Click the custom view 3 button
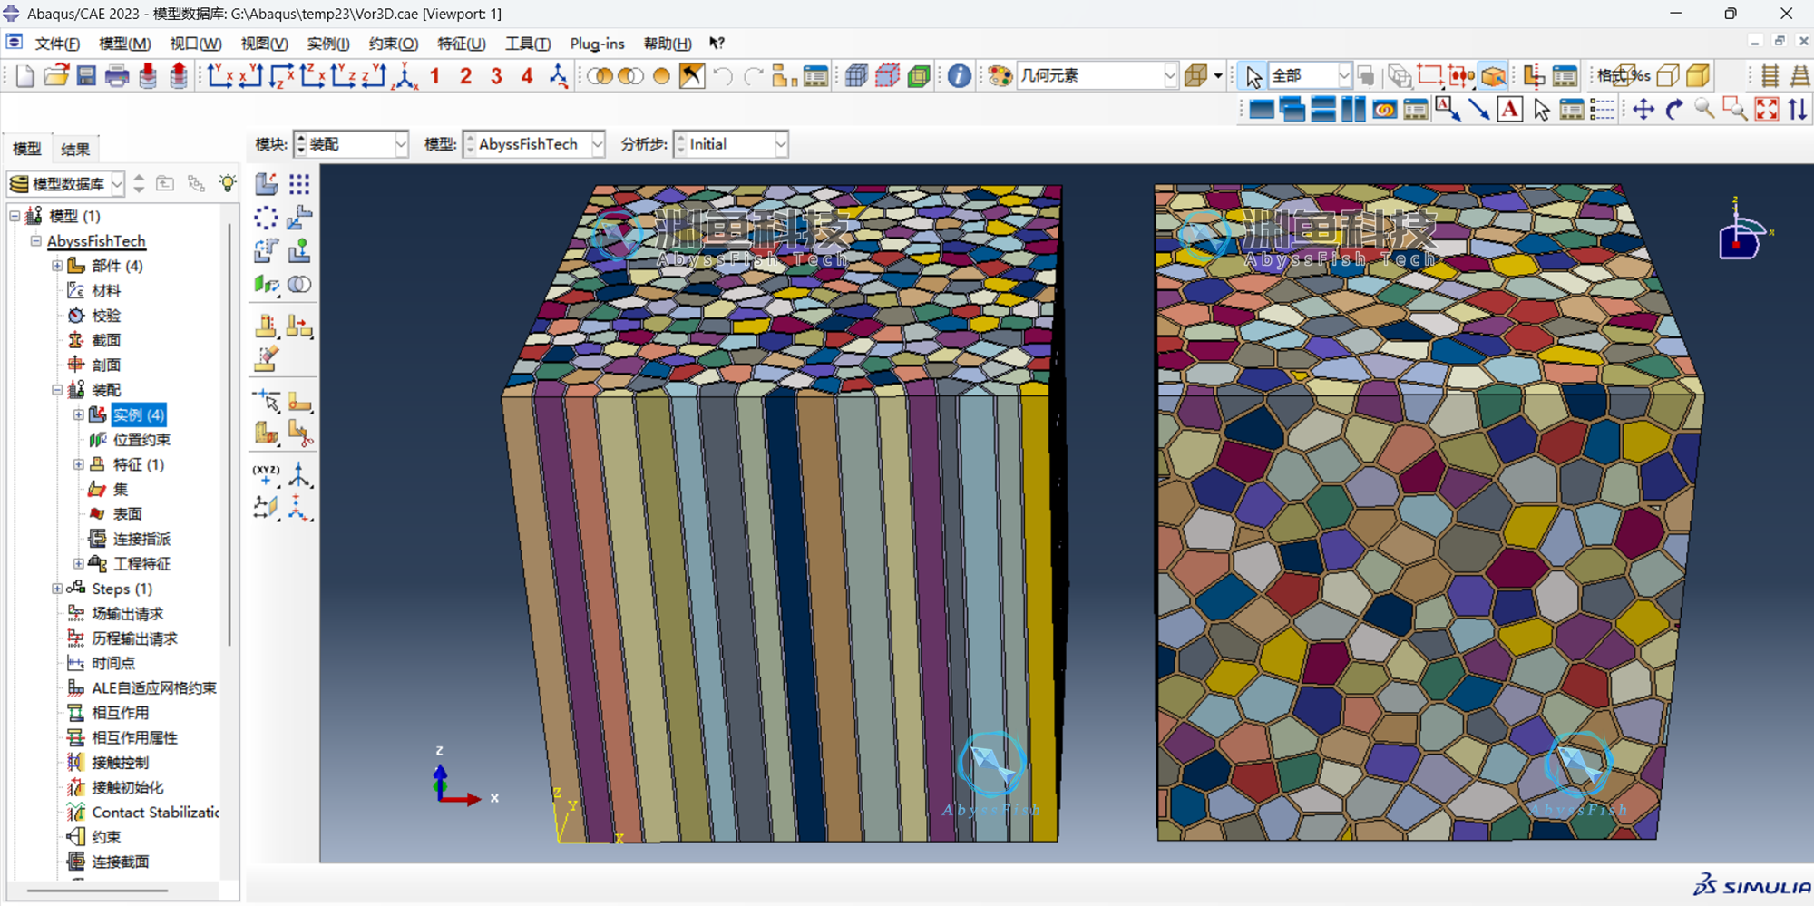 [496, 76]
